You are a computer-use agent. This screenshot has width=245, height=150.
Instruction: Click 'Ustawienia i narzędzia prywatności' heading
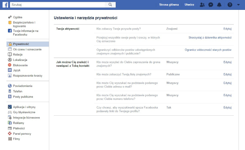[85, 18]
